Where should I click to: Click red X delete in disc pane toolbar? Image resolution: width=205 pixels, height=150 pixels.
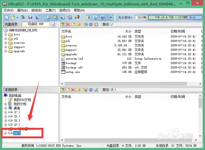click(x=68, y=24)
